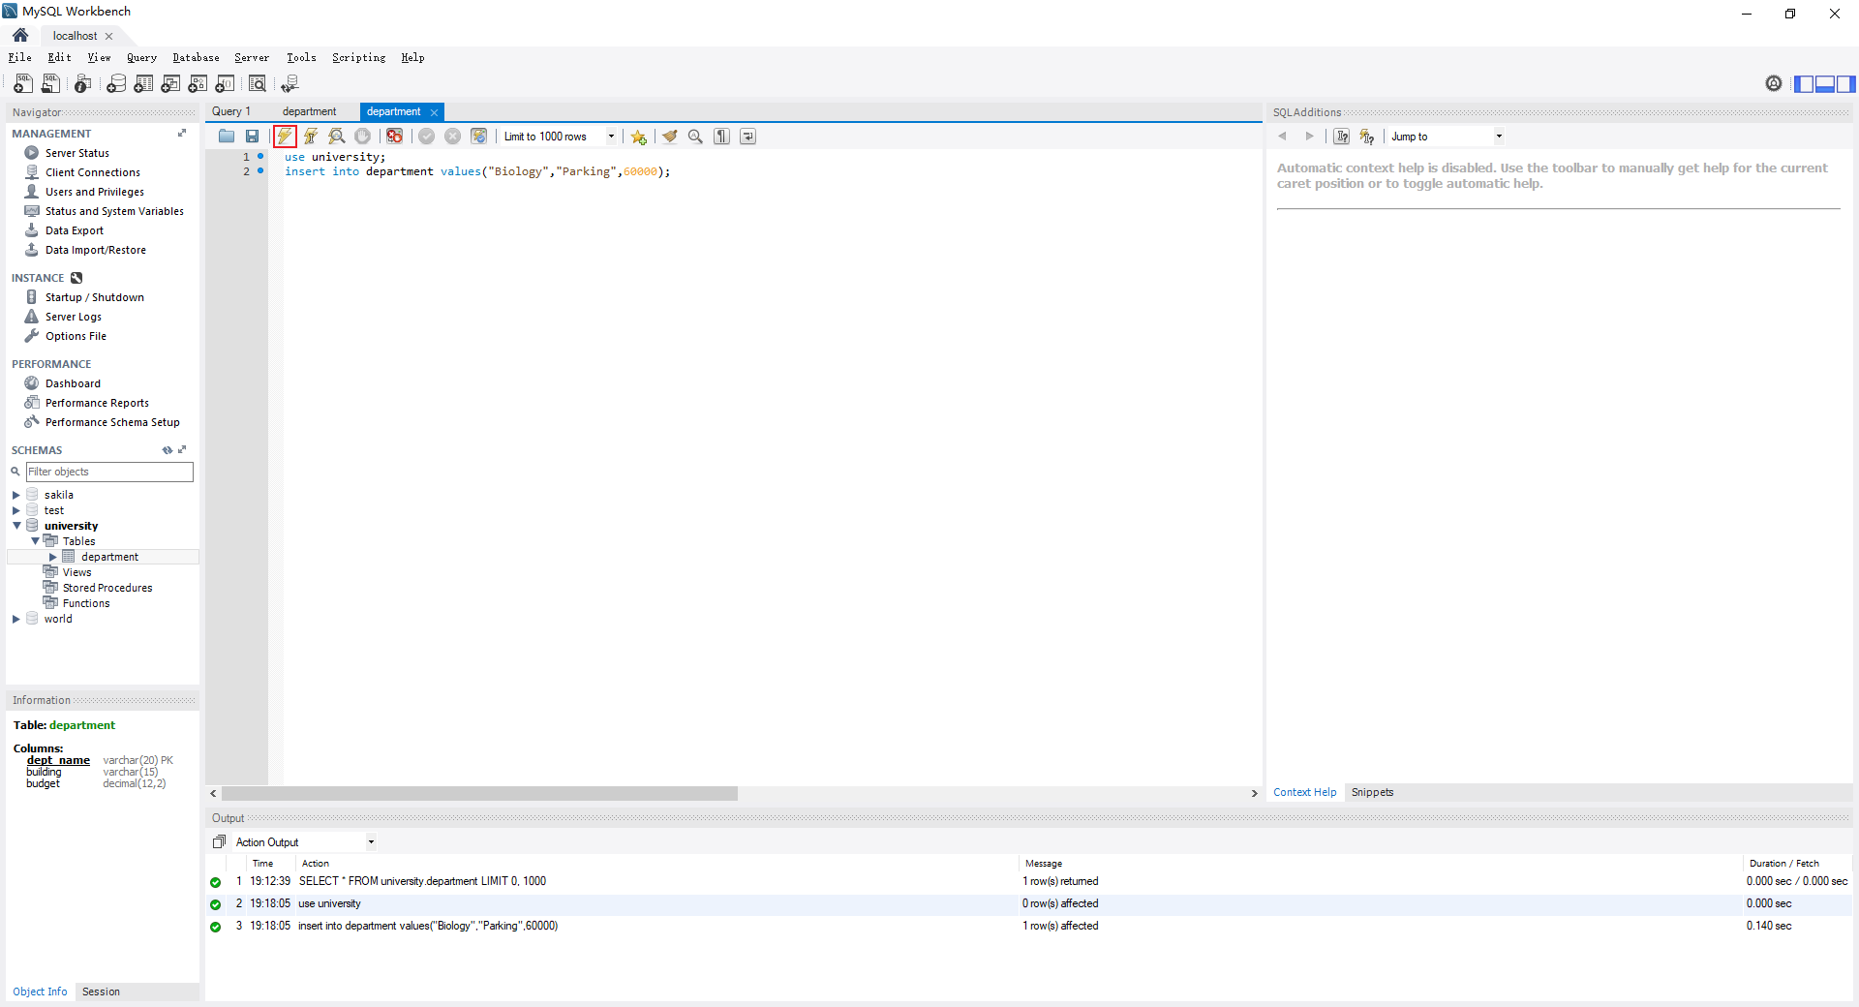Toggle display of invisible characters
1859x1007 pixels.
tap(721, 137)
